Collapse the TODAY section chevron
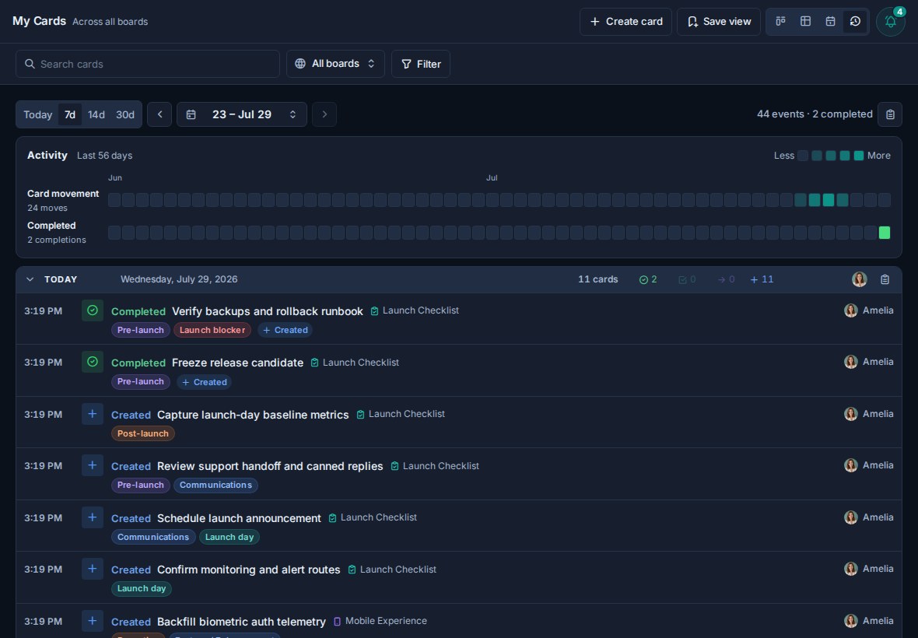Screen dimensions: 918x638 [30, 280]
